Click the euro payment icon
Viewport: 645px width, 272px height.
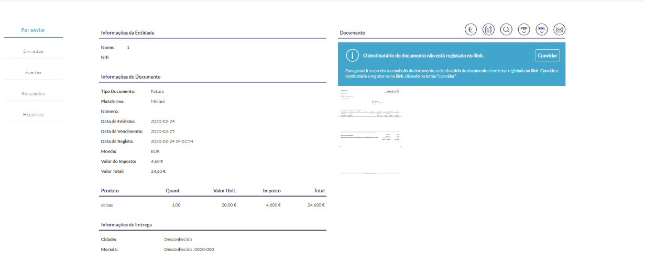point(471,30)
